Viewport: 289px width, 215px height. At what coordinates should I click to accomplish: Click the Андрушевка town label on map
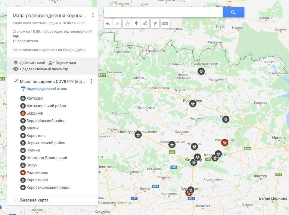(213, 179)
